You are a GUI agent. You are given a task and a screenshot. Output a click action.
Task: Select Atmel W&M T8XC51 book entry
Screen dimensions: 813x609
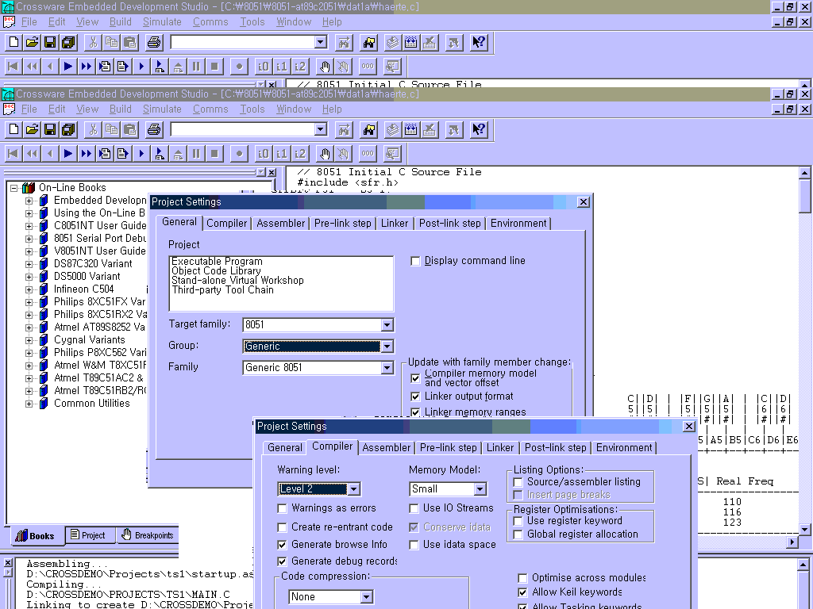[99, 365]
